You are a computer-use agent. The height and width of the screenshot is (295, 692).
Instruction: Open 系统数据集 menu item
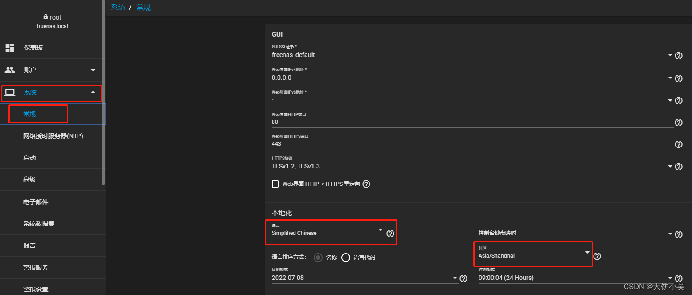51,224
